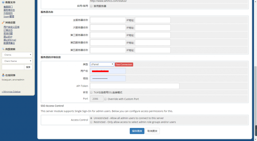Click the online staff names text
Viewport: 257px width, 141px height.
pyautogui.click(x=13, y=80)
